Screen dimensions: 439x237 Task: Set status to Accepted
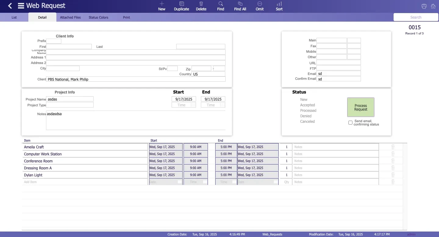coord(307,105)
